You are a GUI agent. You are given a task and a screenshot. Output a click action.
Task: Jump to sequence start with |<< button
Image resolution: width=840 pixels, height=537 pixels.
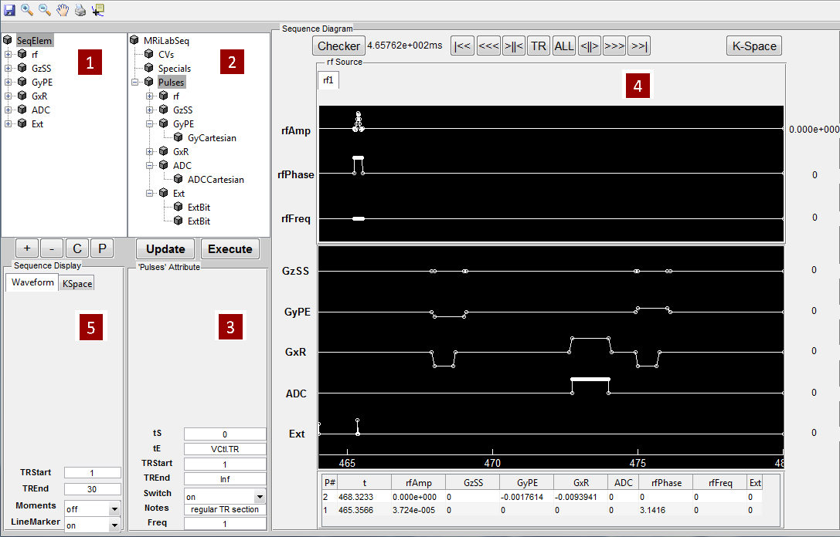pyautogui.click(x=462, y=46)
